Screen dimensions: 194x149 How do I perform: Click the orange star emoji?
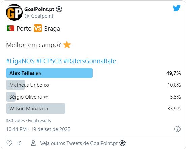pos(67,45)
